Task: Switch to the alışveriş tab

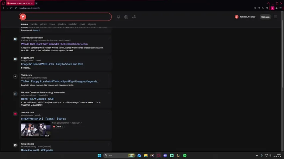Action: tap(92, 24)
